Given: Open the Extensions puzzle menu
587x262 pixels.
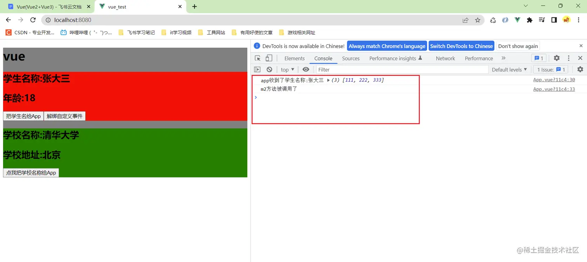Looking at the screenshot, I should (530, 20).
